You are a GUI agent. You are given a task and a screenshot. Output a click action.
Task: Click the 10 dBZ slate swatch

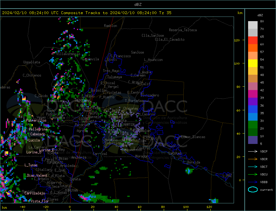click(253, 140)
